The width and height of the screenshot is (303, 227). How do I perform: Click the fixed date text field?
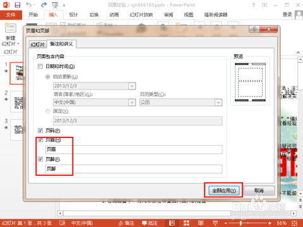coord(138,121)
